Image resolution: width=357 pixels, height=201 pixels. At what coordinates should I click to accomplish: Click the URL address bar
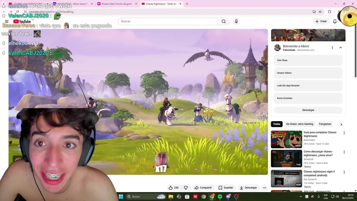(x=167, y=12)
